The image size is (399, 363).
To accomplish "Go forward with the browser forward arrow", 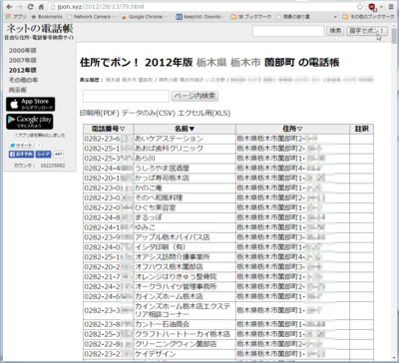I will [x=20, y=7].
